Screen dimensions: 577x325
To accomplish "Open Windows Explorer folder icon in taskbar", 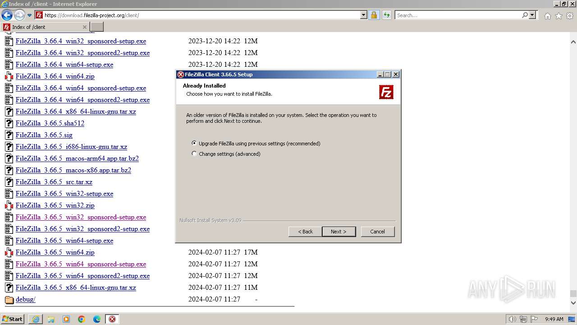I will (x=51, y=319).
